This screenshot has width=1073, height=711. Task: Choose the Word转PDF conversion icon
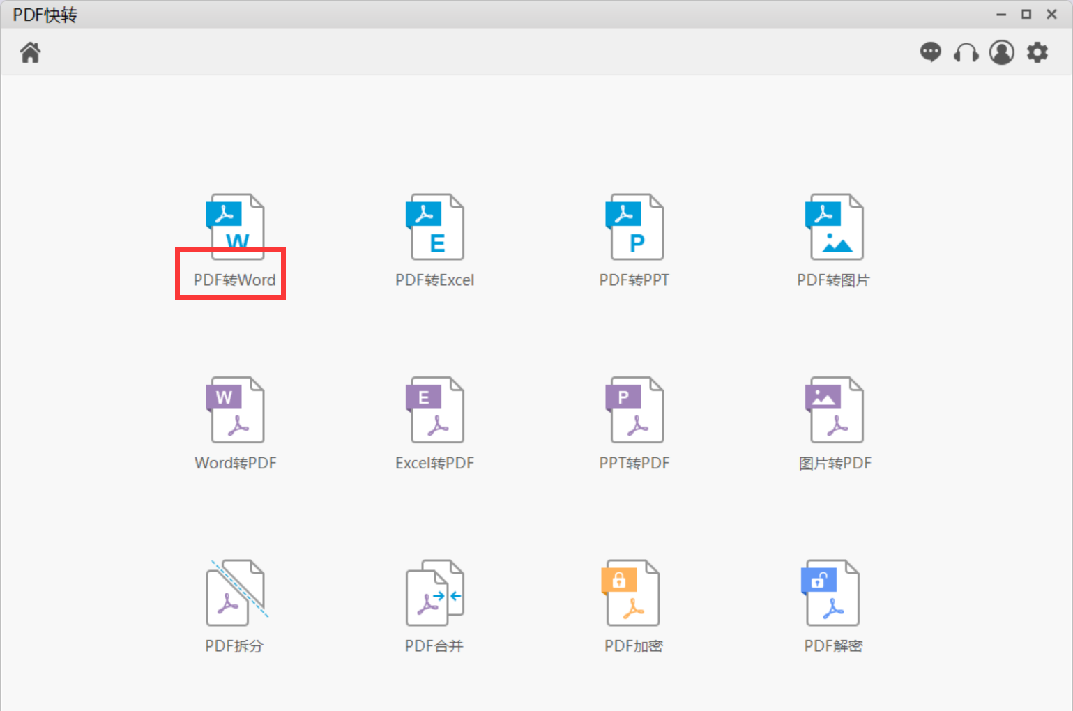235,410
